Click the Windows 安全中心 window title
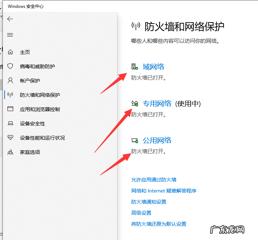The height and width of the screenshot is (240, 258). coord(26,6)
